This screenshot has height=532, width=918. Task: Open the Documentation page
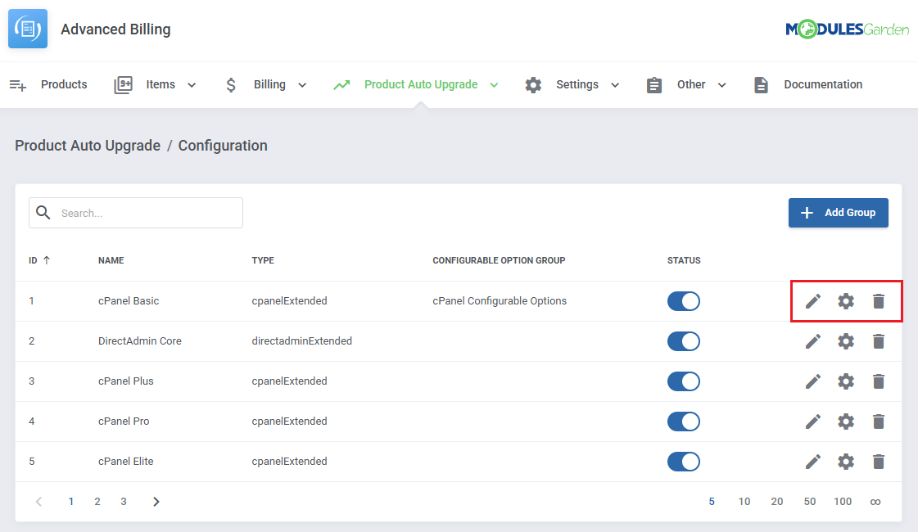tap(823, 84)
